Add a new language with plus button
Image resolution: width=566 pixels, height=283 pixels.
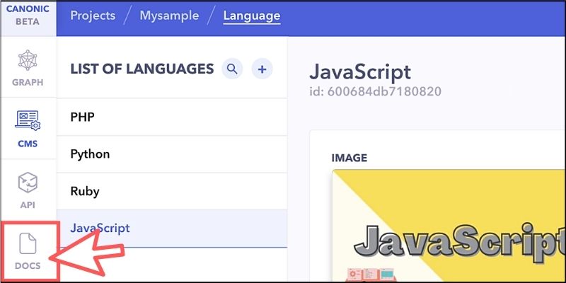[x=262, y=69]
